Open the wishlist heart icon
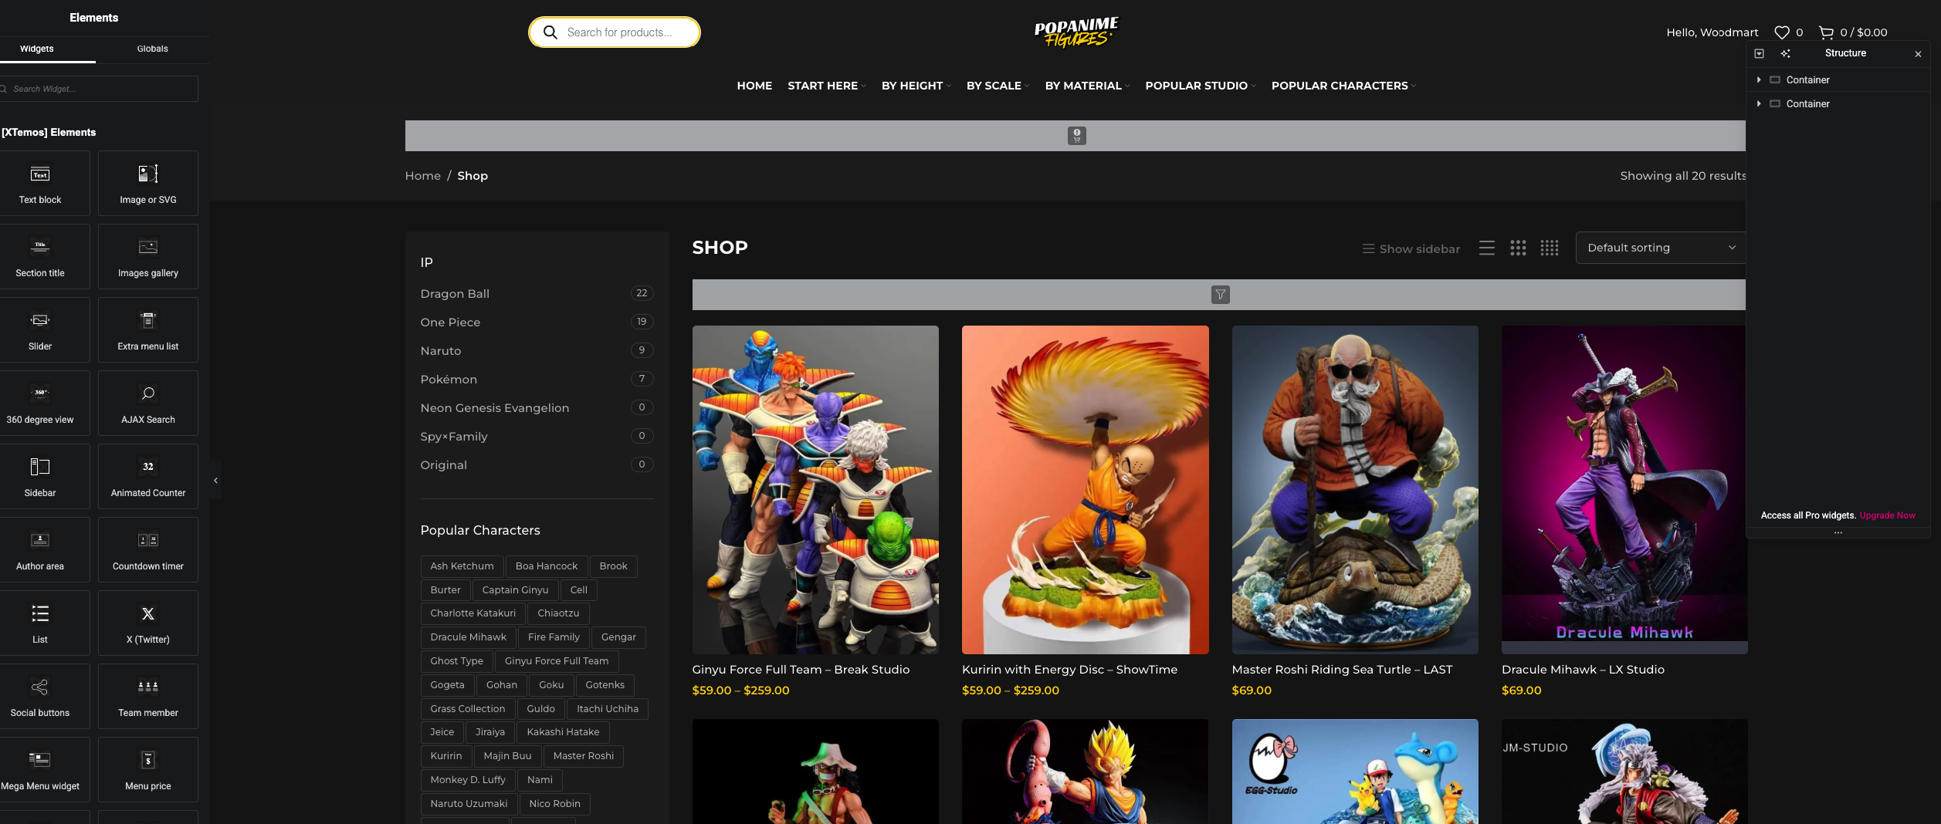 pyautogui.click(x=1782, y=32)
